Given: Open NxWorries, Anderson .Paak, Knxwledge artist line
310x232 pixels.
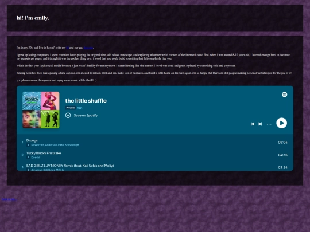Looking at the screenshot, I should coord(55,145).
